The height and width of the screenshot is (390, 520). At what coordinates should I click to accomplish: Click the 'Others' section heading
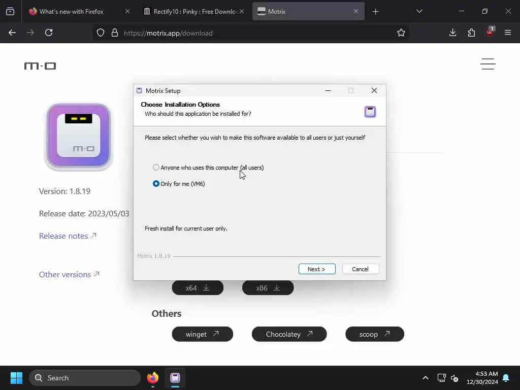[167, 313]
